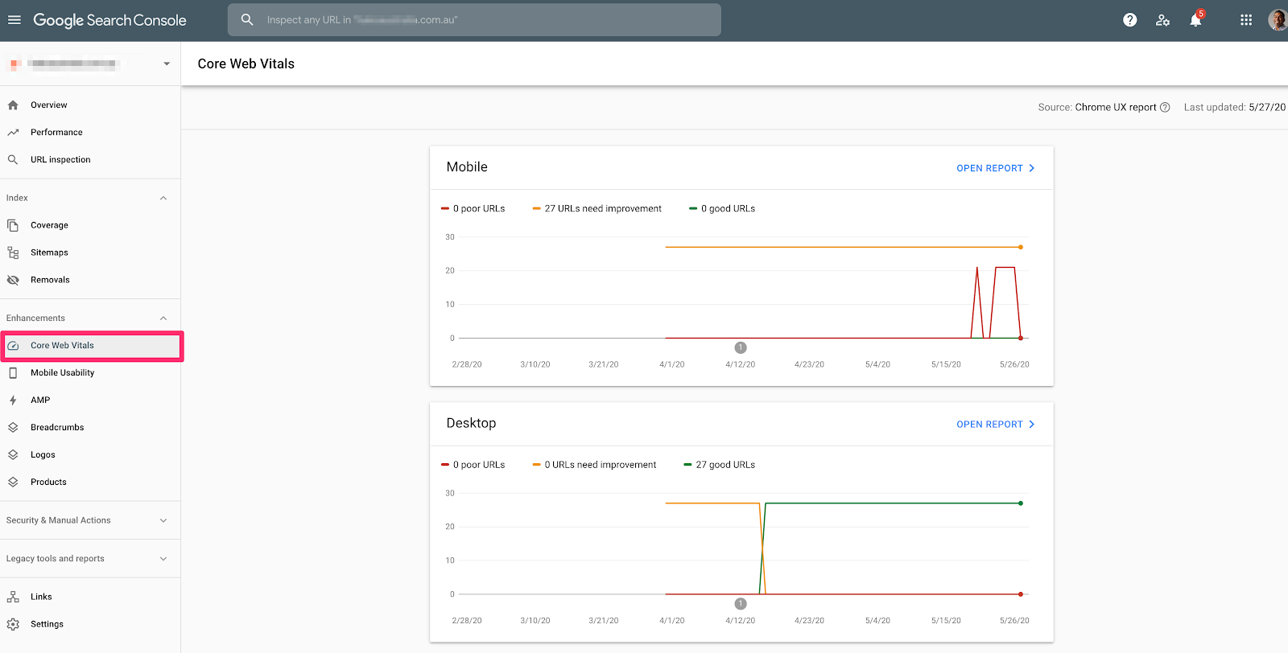The width and height of the screenshot is (1288, 653).
Task: Open the property selector dropdown
Action: coord(167,64)
